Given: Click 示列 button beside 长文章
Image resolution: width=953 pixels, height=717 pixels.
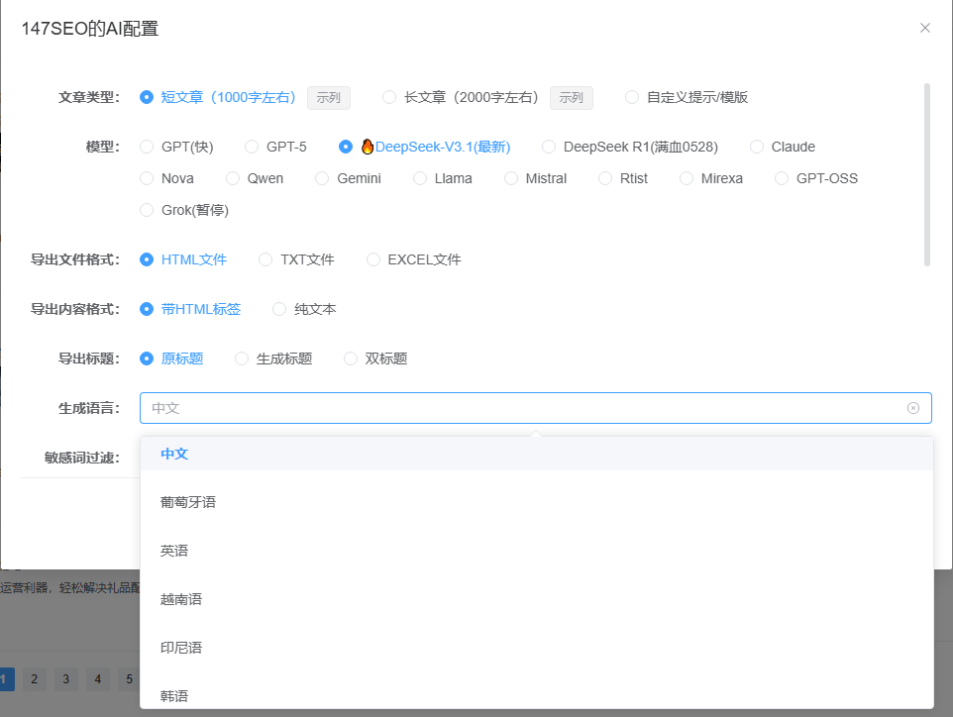Looking at the screenshot, I should [571, 97].
